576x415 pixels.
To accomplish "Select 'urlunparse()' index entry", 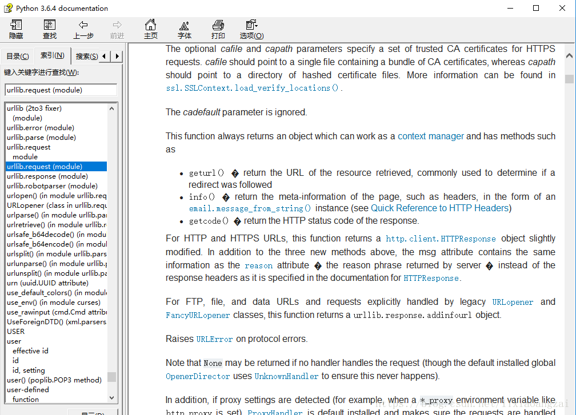I will tap(57, 264).
